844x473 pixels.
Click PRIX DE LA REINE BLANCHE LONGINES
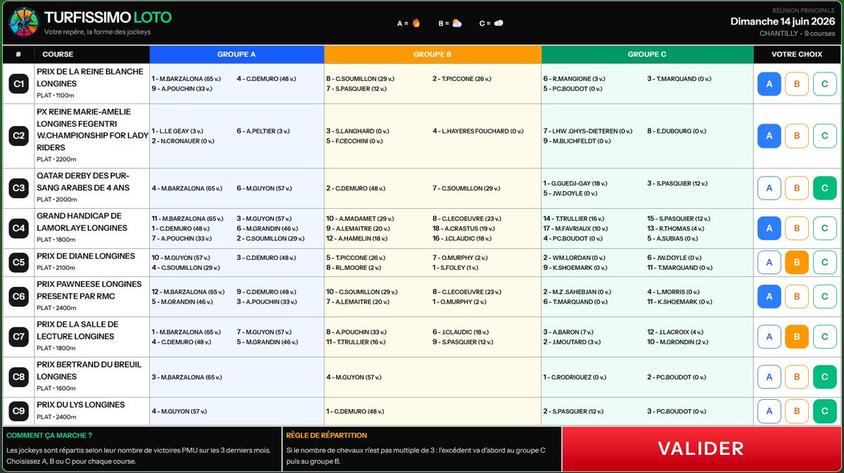pos(90,77)
